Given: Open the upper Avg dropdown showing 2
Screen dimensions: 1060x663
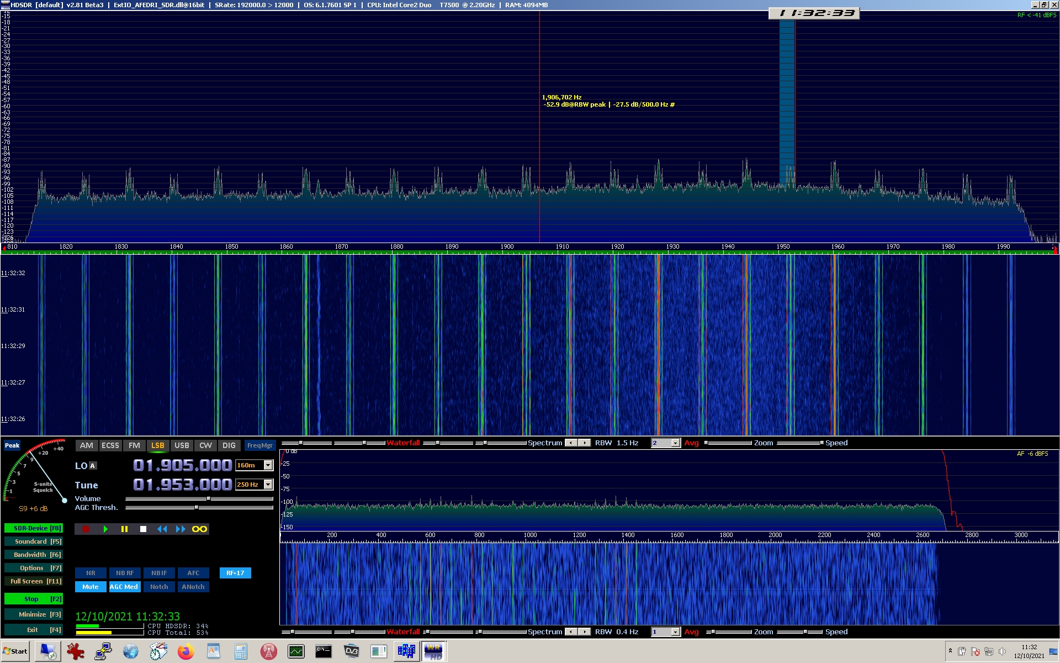Looking at the screenshot, I should [x=675, y=443].
